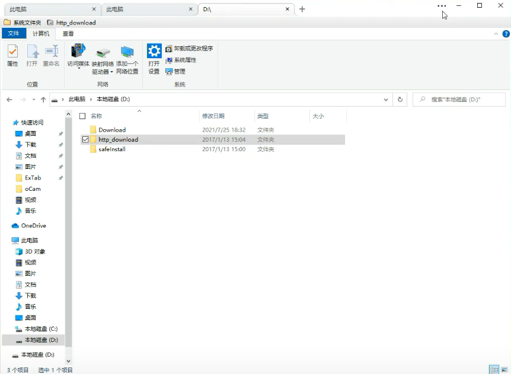Open the Access media (访问媒体) icon

(x=78, y=56)
